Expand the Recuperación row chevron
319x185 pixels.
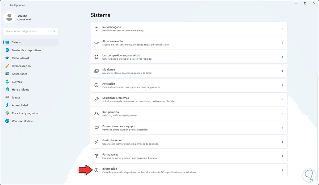point(282,114)
